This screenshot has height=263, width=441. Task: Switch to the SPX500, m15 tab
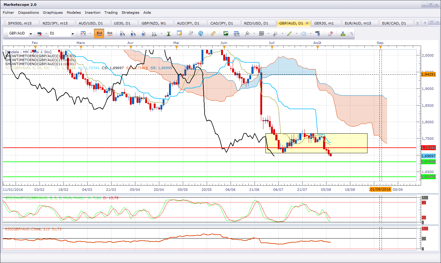coord(22,23)
